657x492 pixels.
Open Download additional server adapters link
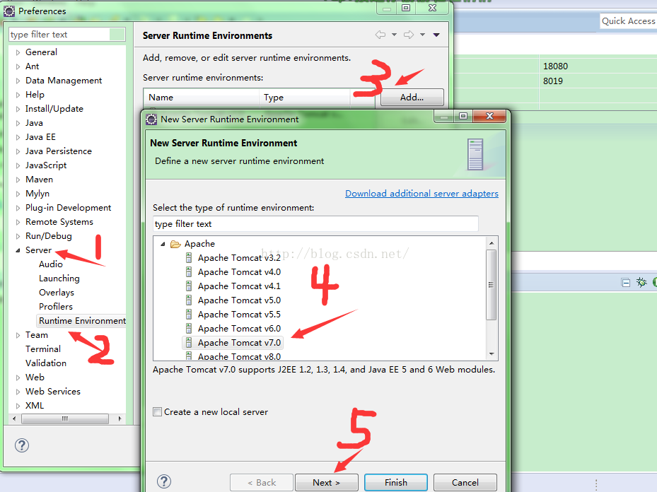click(421, 194)
